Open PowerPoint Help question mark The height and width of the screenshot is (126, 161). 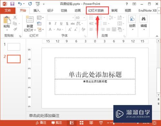(127, 4)
